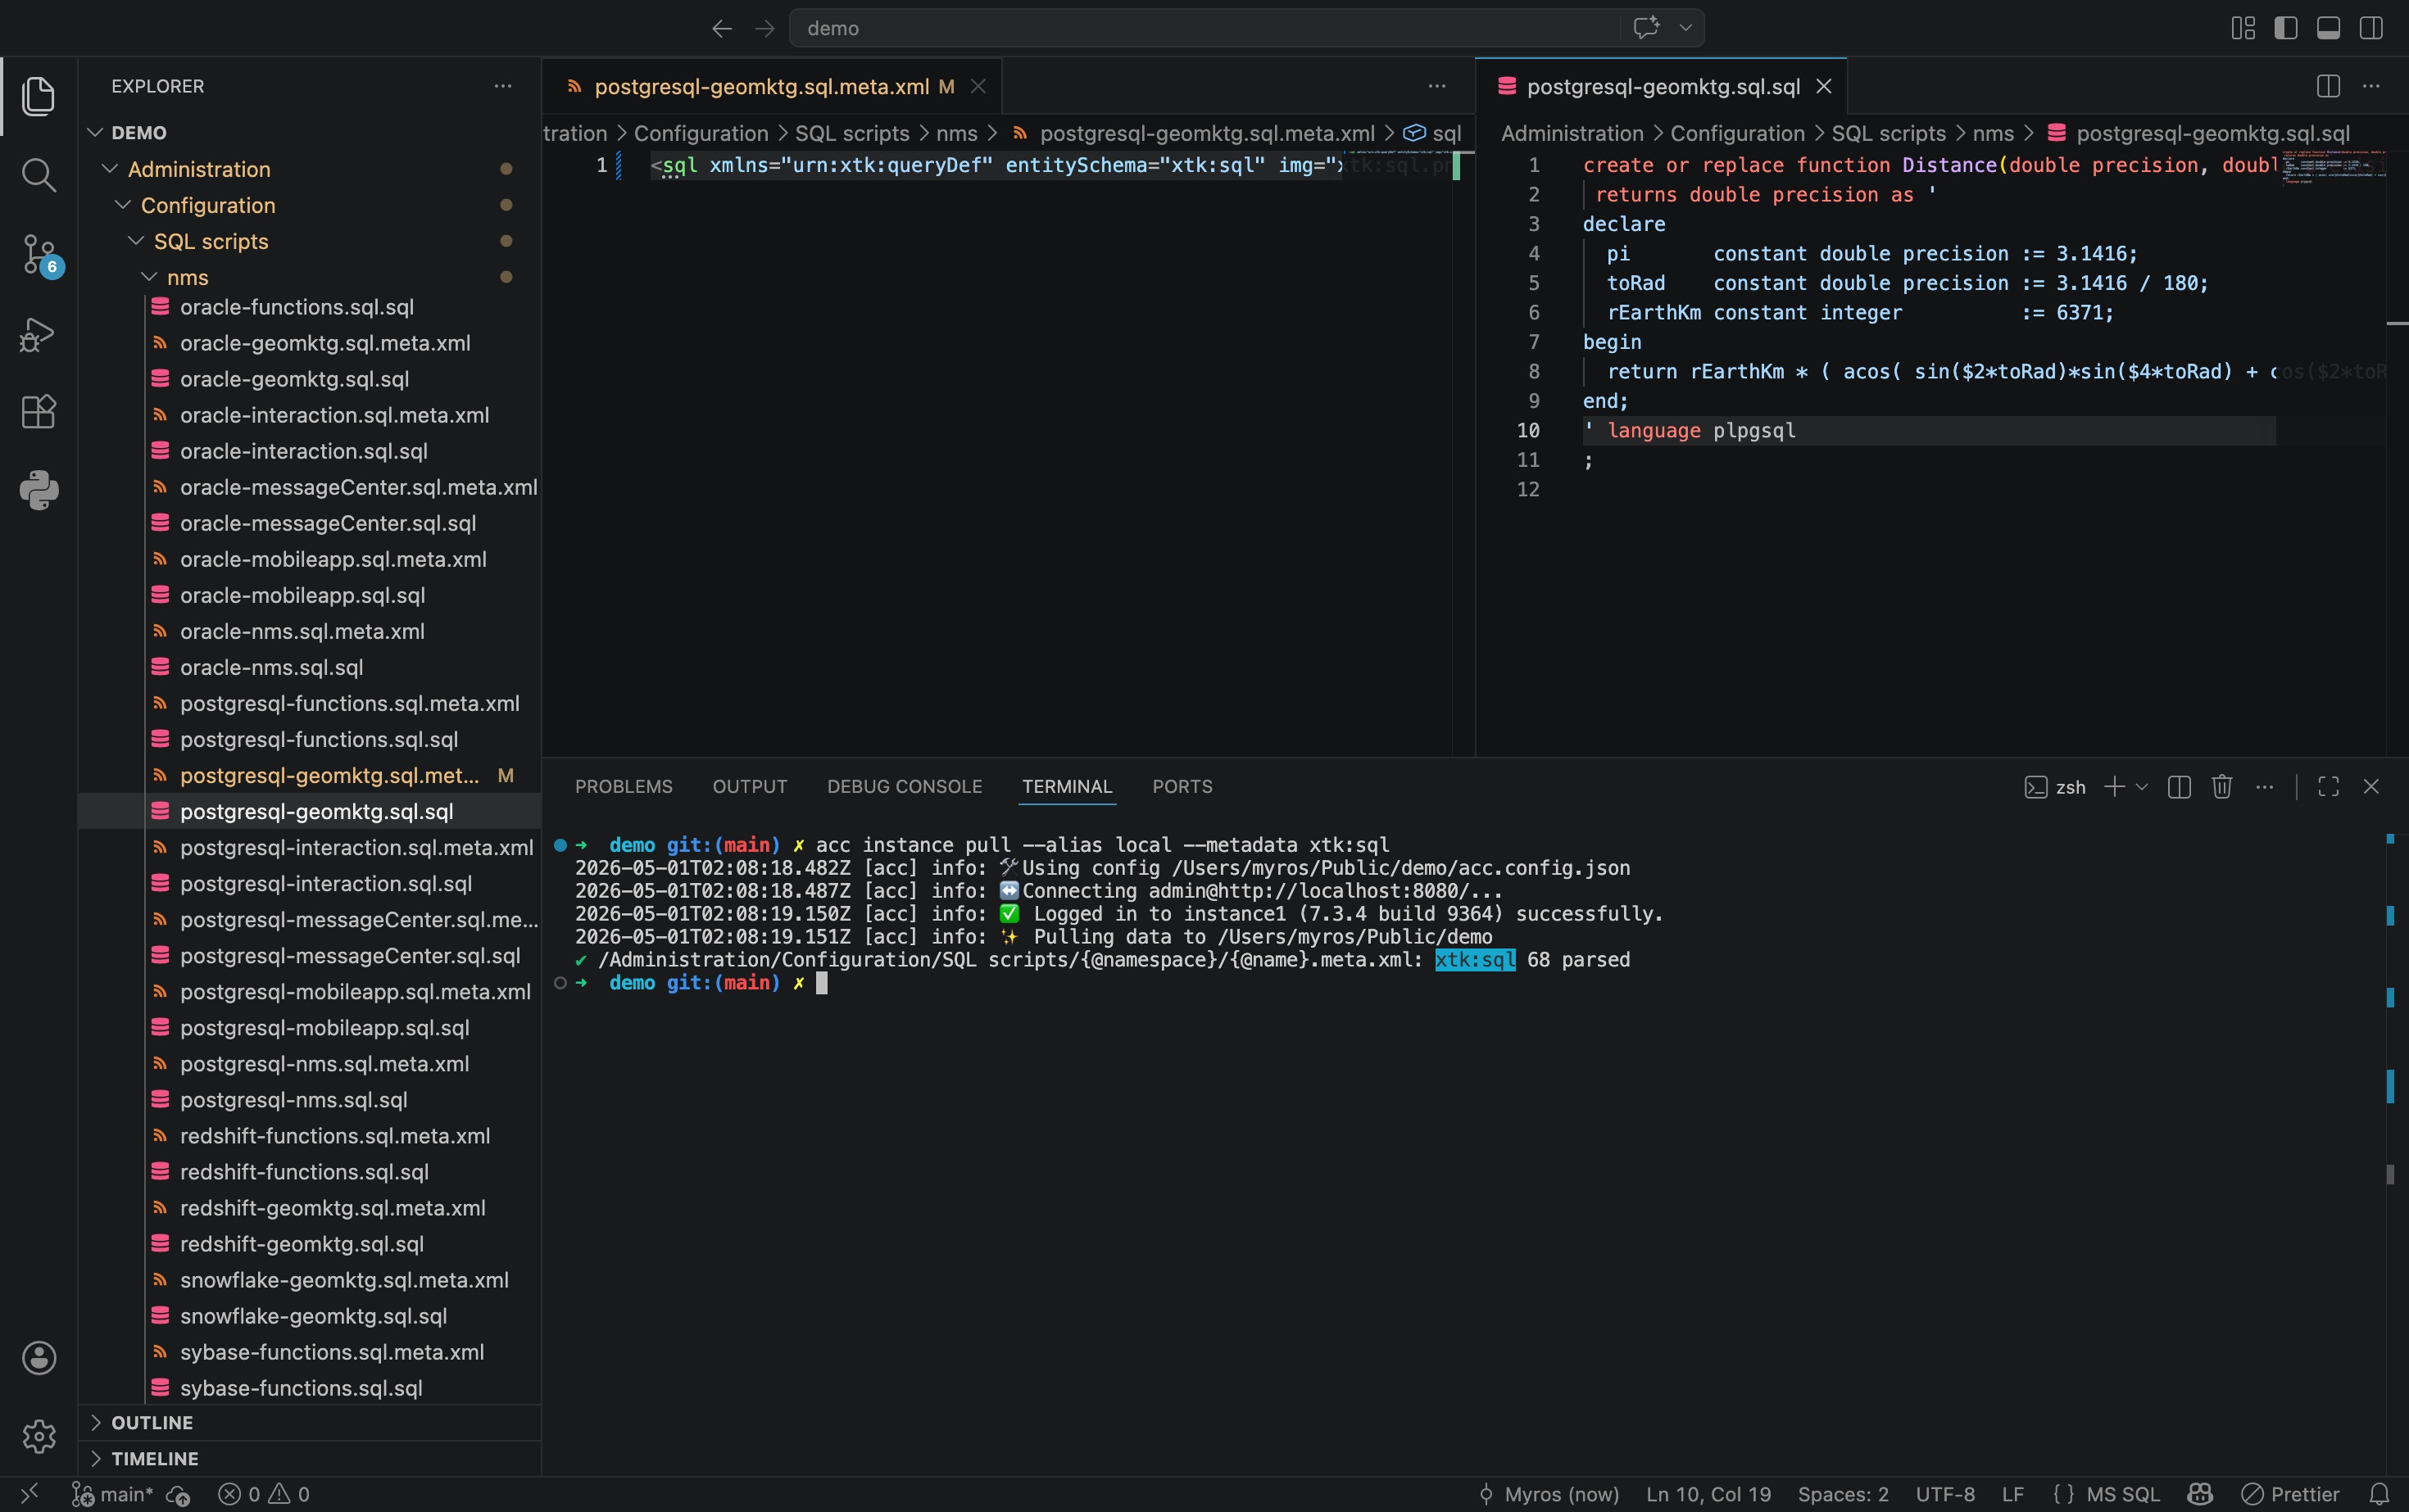Open the PORTS panel tab

(1182, 787)
